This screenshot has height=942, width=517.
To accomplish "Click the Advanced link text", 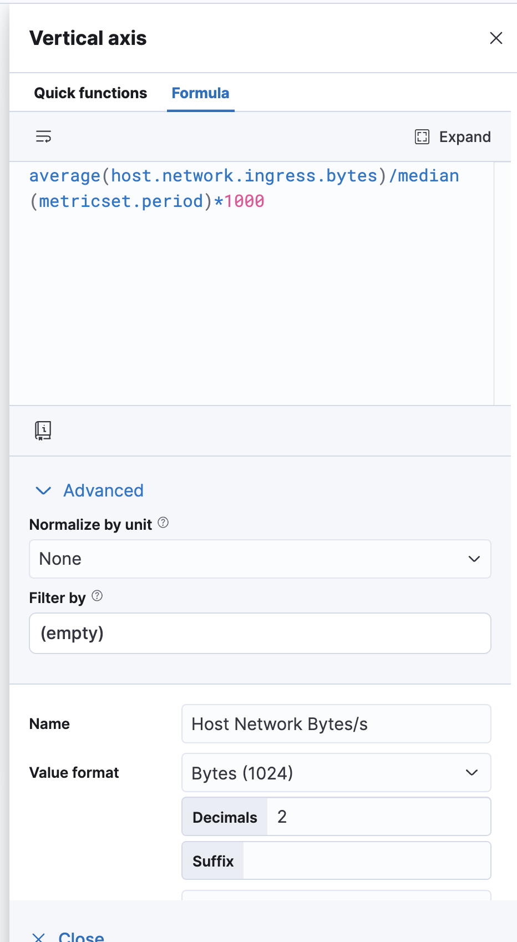I will 103,490.
